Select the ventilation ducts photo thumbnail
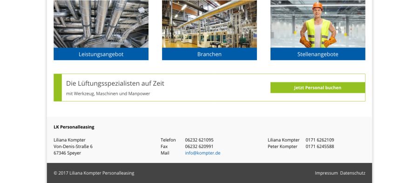419x183 pixels. pyautogui.click(x=101, y=24)
